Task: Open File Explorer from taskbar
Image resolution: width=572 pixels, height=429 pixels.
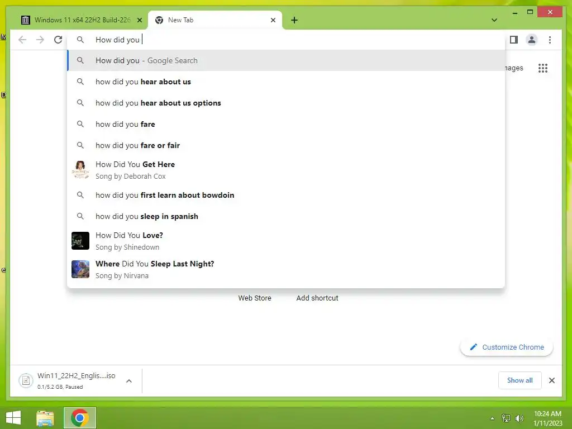Action: [x=45, y=418]
